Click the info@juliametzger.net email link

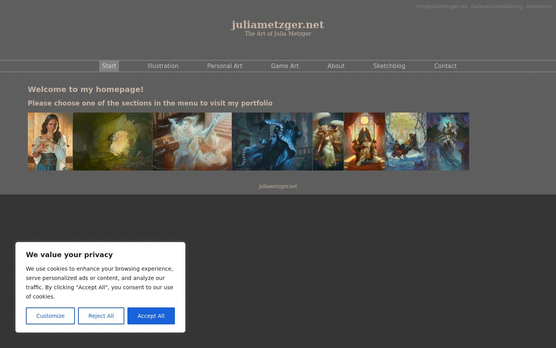(442, 7)
